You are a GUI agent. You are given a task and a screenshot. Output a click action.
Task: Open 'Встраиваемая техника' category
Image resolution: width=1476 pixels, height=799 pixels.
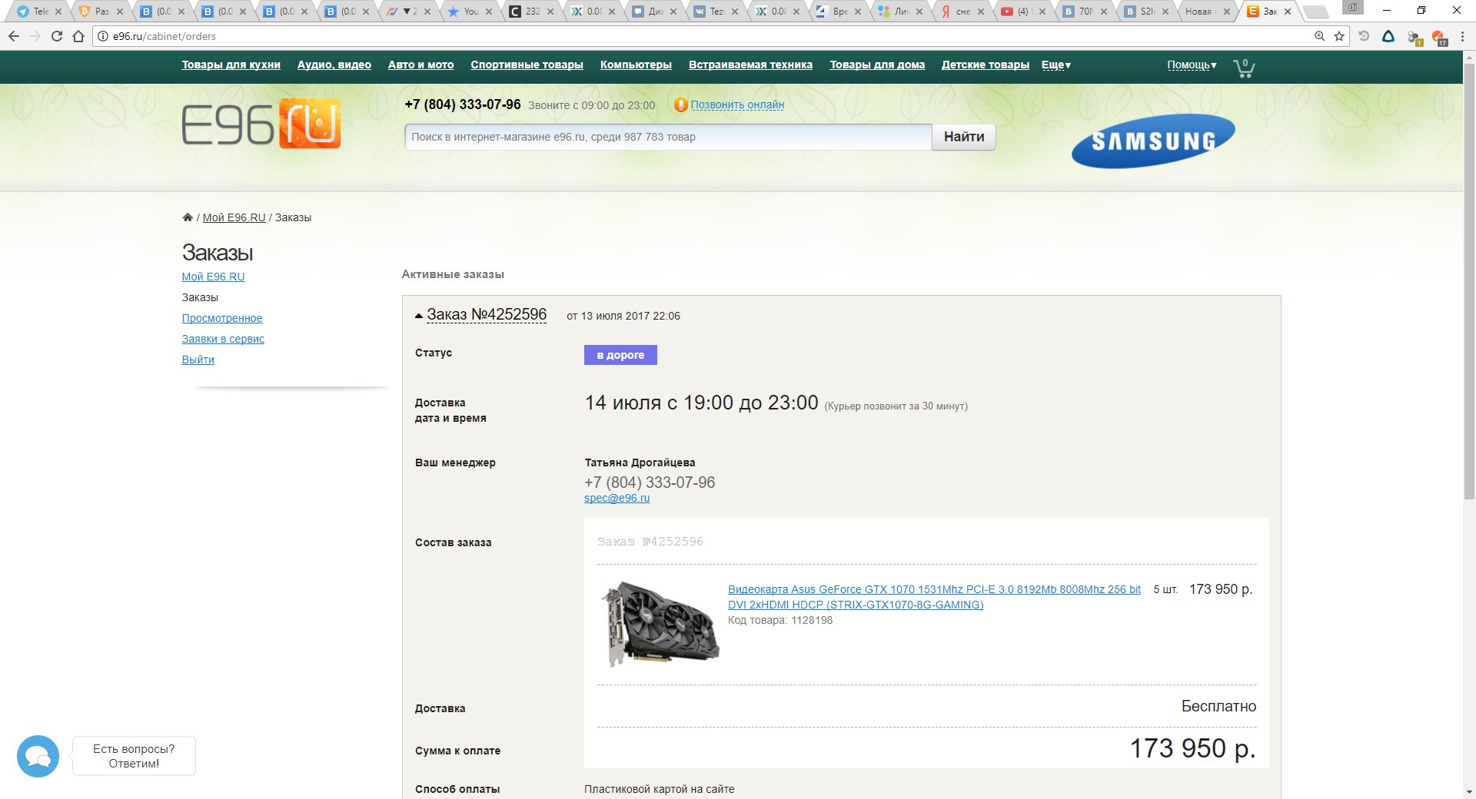(x=750, y=65)
